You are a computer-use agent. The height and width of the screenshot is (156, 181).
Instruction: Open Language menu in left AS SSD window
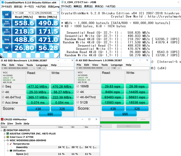[42, 65]
